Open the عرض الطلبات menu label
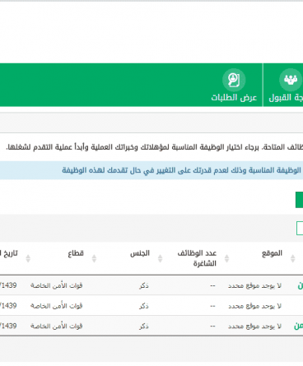The height and width of the screenshot is (366, 303). 234,97
